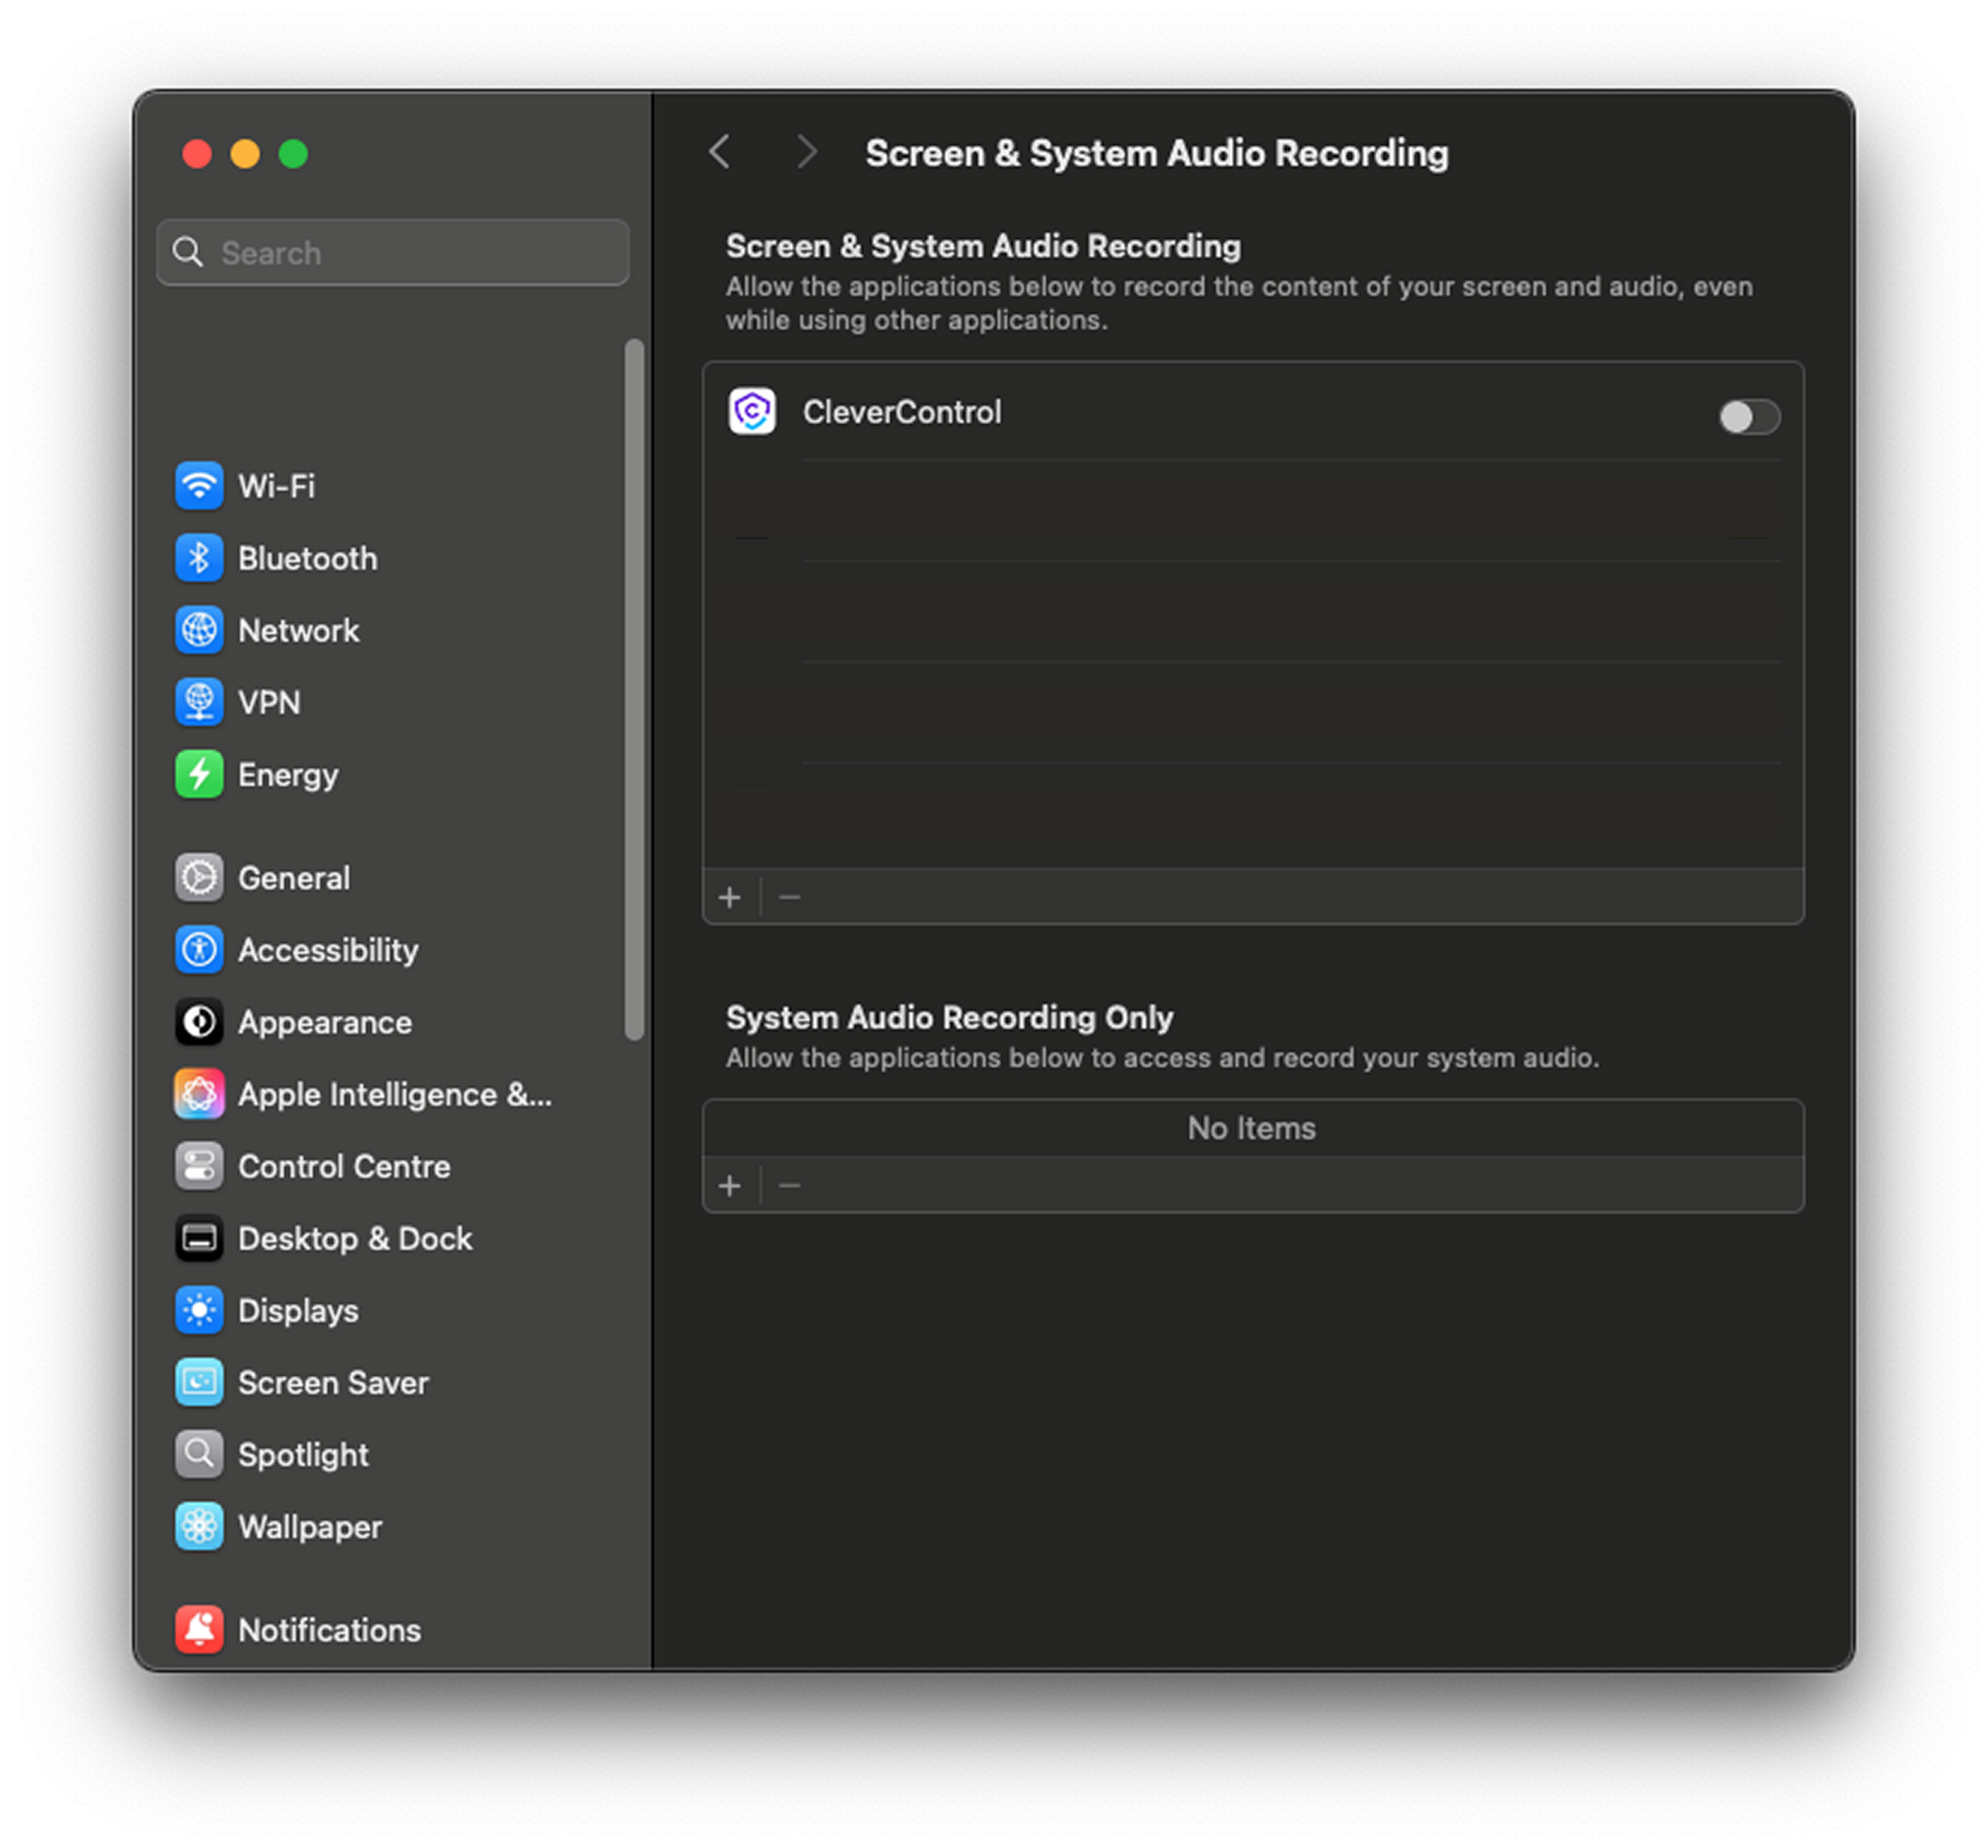Select the Energy lightning icon
Screen dimensions: 1988x1848
[199, 774]
